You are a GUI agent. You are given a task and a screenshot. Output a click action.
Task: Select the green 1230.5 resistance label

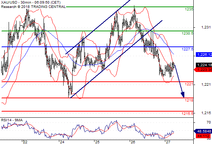pyautogui.click(x=188, y=33)
